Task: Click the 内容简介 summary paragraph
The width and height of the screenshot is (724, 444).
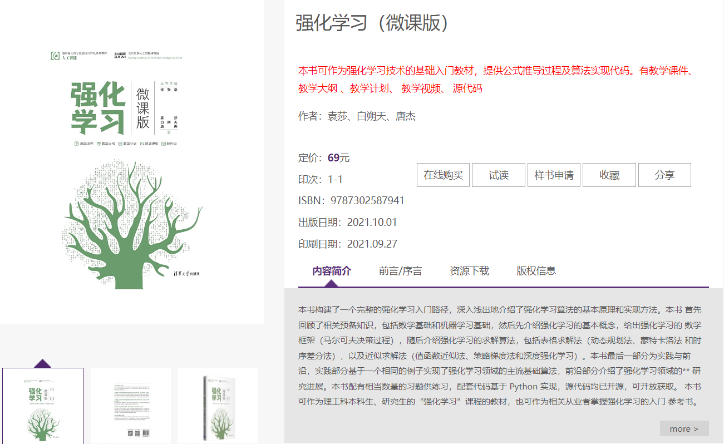Action: point(500,355)
